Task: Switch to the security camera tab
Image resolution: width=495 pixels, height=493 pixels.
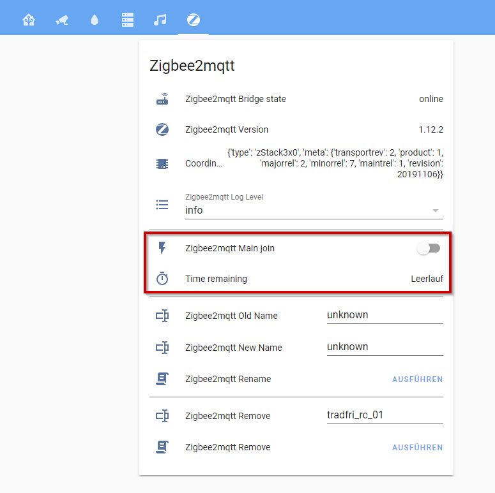Action: click(62, 20)
